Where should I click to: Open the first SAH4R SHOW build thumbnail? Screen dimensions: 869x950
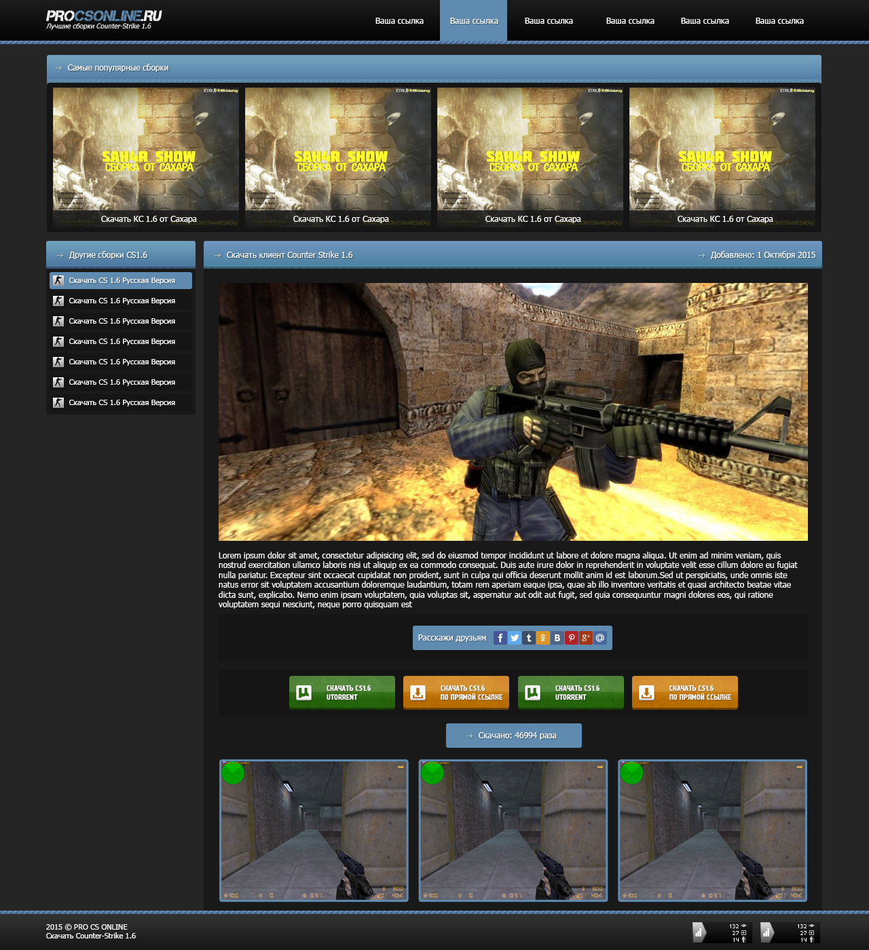(146, 157)
